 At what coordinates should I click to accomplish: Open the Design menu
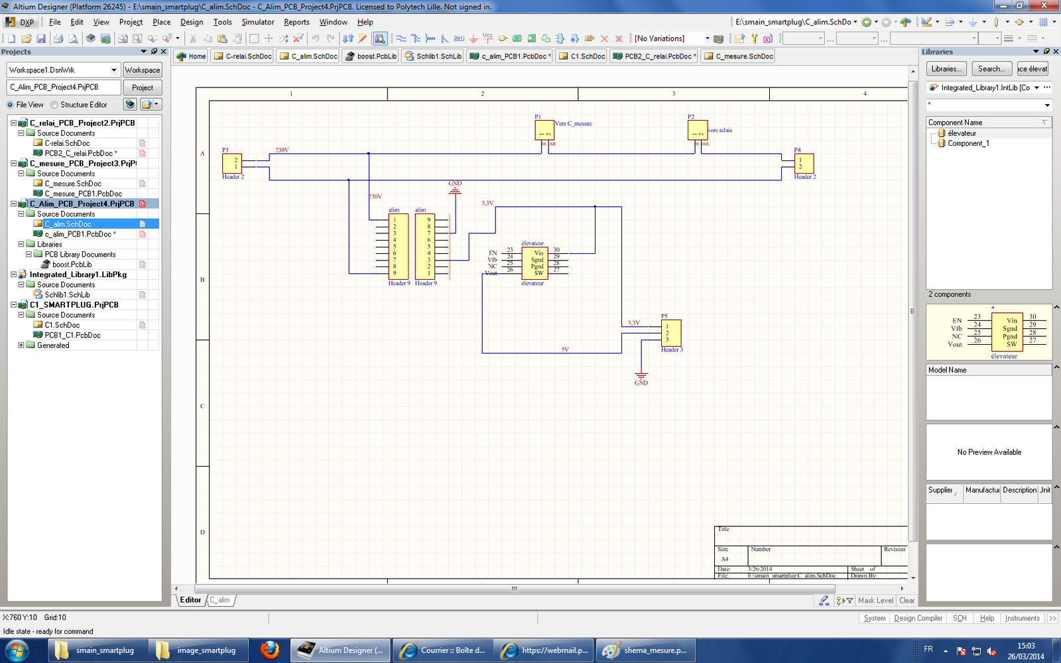(x=192, y=22)
